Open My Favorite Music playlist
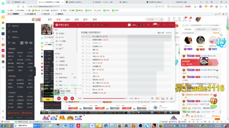This screenshot has height=128, width=229. [62, 78]
